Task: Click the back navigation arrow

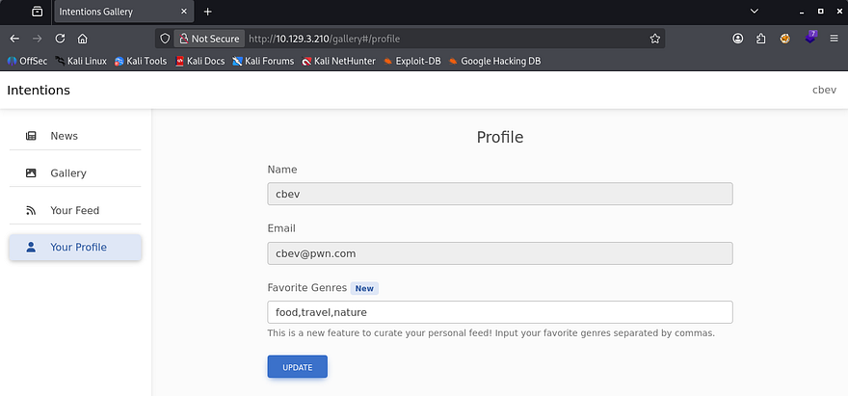Action: click(14, 39)
